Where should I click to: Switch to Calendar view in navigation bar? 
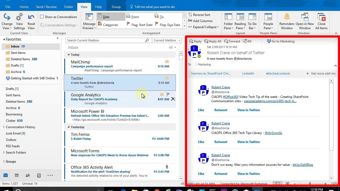17,175
